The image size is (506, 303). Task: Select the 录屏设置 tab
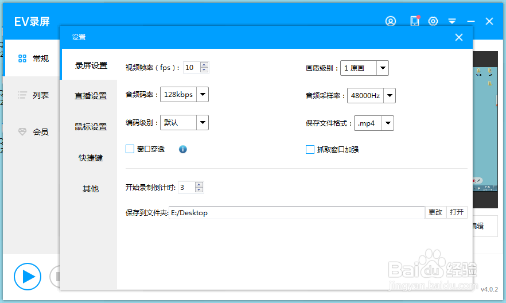tap(88, 65)
